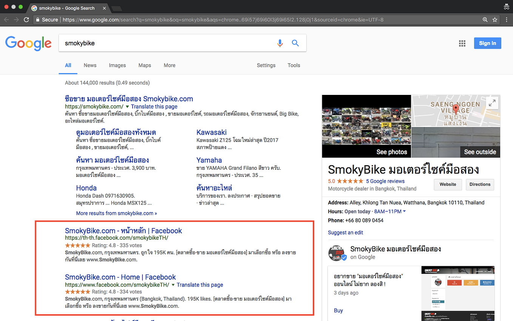513x321 pixels.
Task: Expand the map with the arrows icon
Action: pos(492,103)
